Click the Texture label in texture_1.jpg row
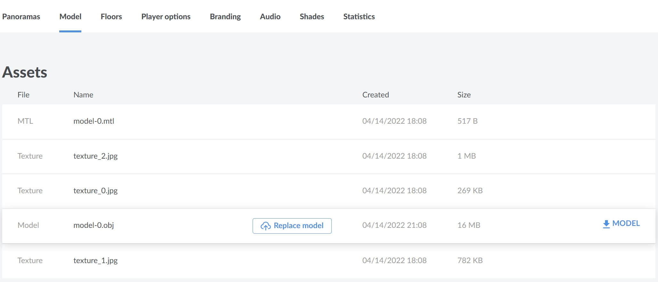This screenshot has height=282, width=658. click(x=30, y=261)
